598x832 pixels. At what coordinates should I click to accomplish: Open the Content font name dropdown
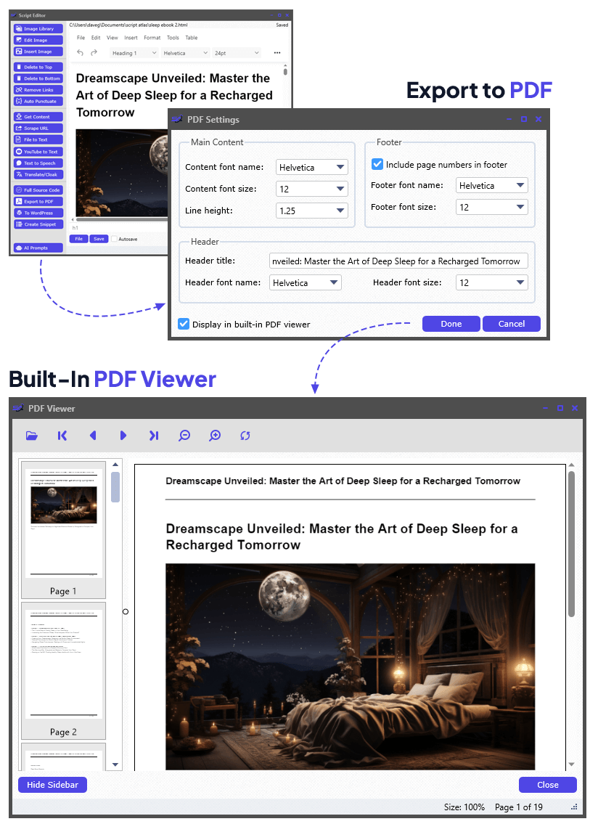(x=312, y=167)
